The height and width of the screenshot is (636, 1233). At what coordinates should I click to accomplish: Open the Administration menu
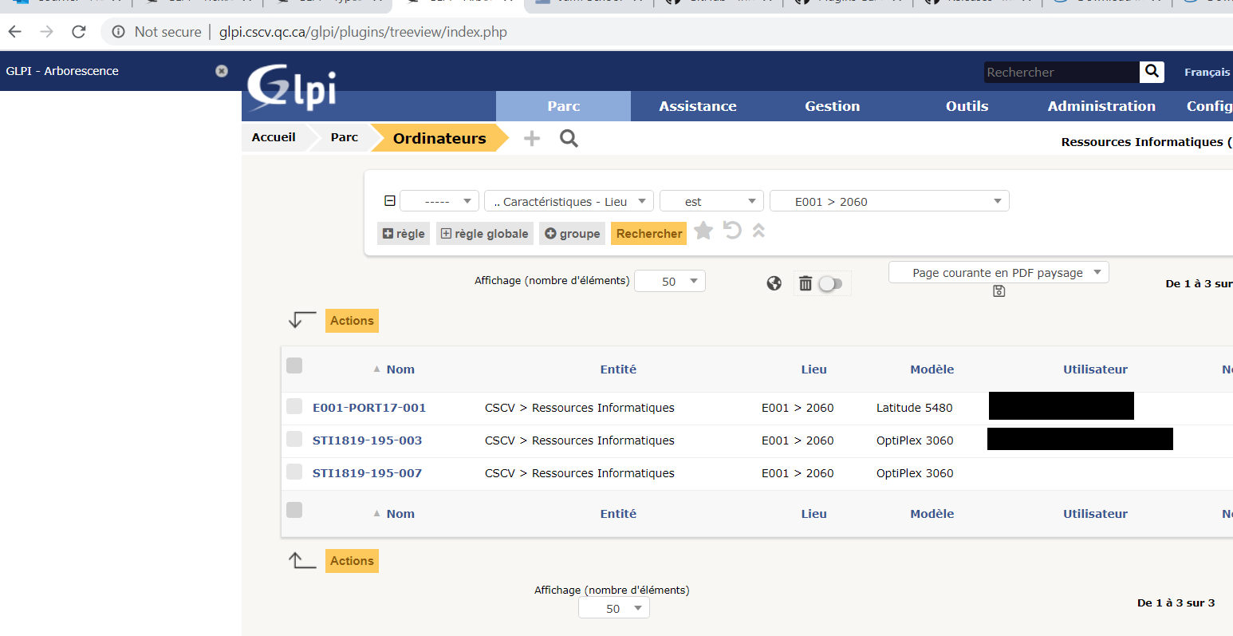(1101, 106)
